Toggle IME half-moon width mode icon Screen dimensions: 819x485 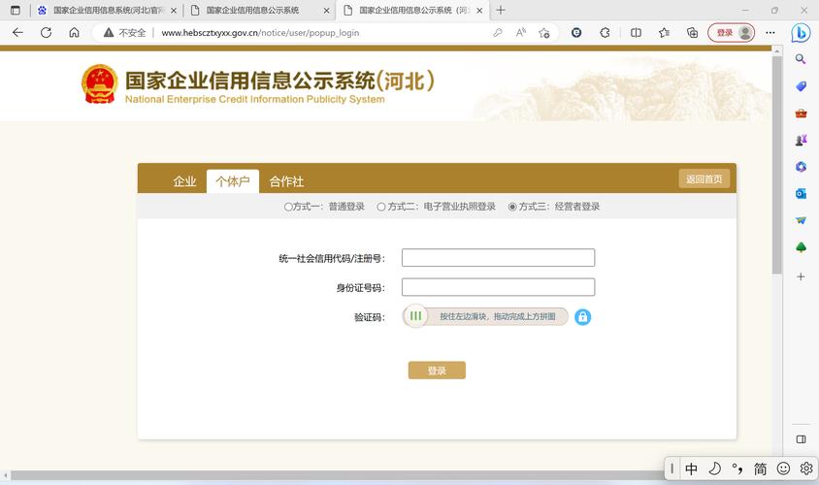point(714,469)
